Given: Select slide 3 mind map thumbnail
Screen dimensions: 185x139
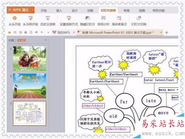Looking at the screenshot, I should [x=30, y=113].
